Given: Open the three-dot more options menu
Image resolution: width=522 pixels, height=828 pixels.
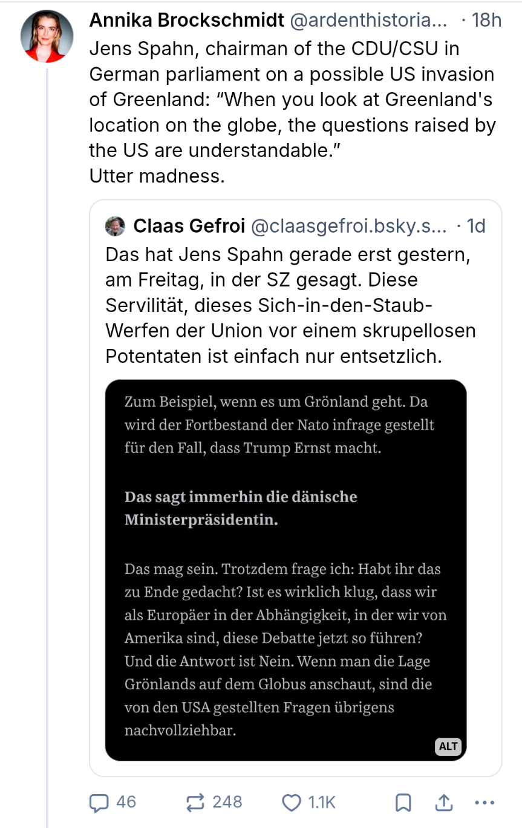Looking at the screenshot, I should pyautogui.click(x=484, y=803).
